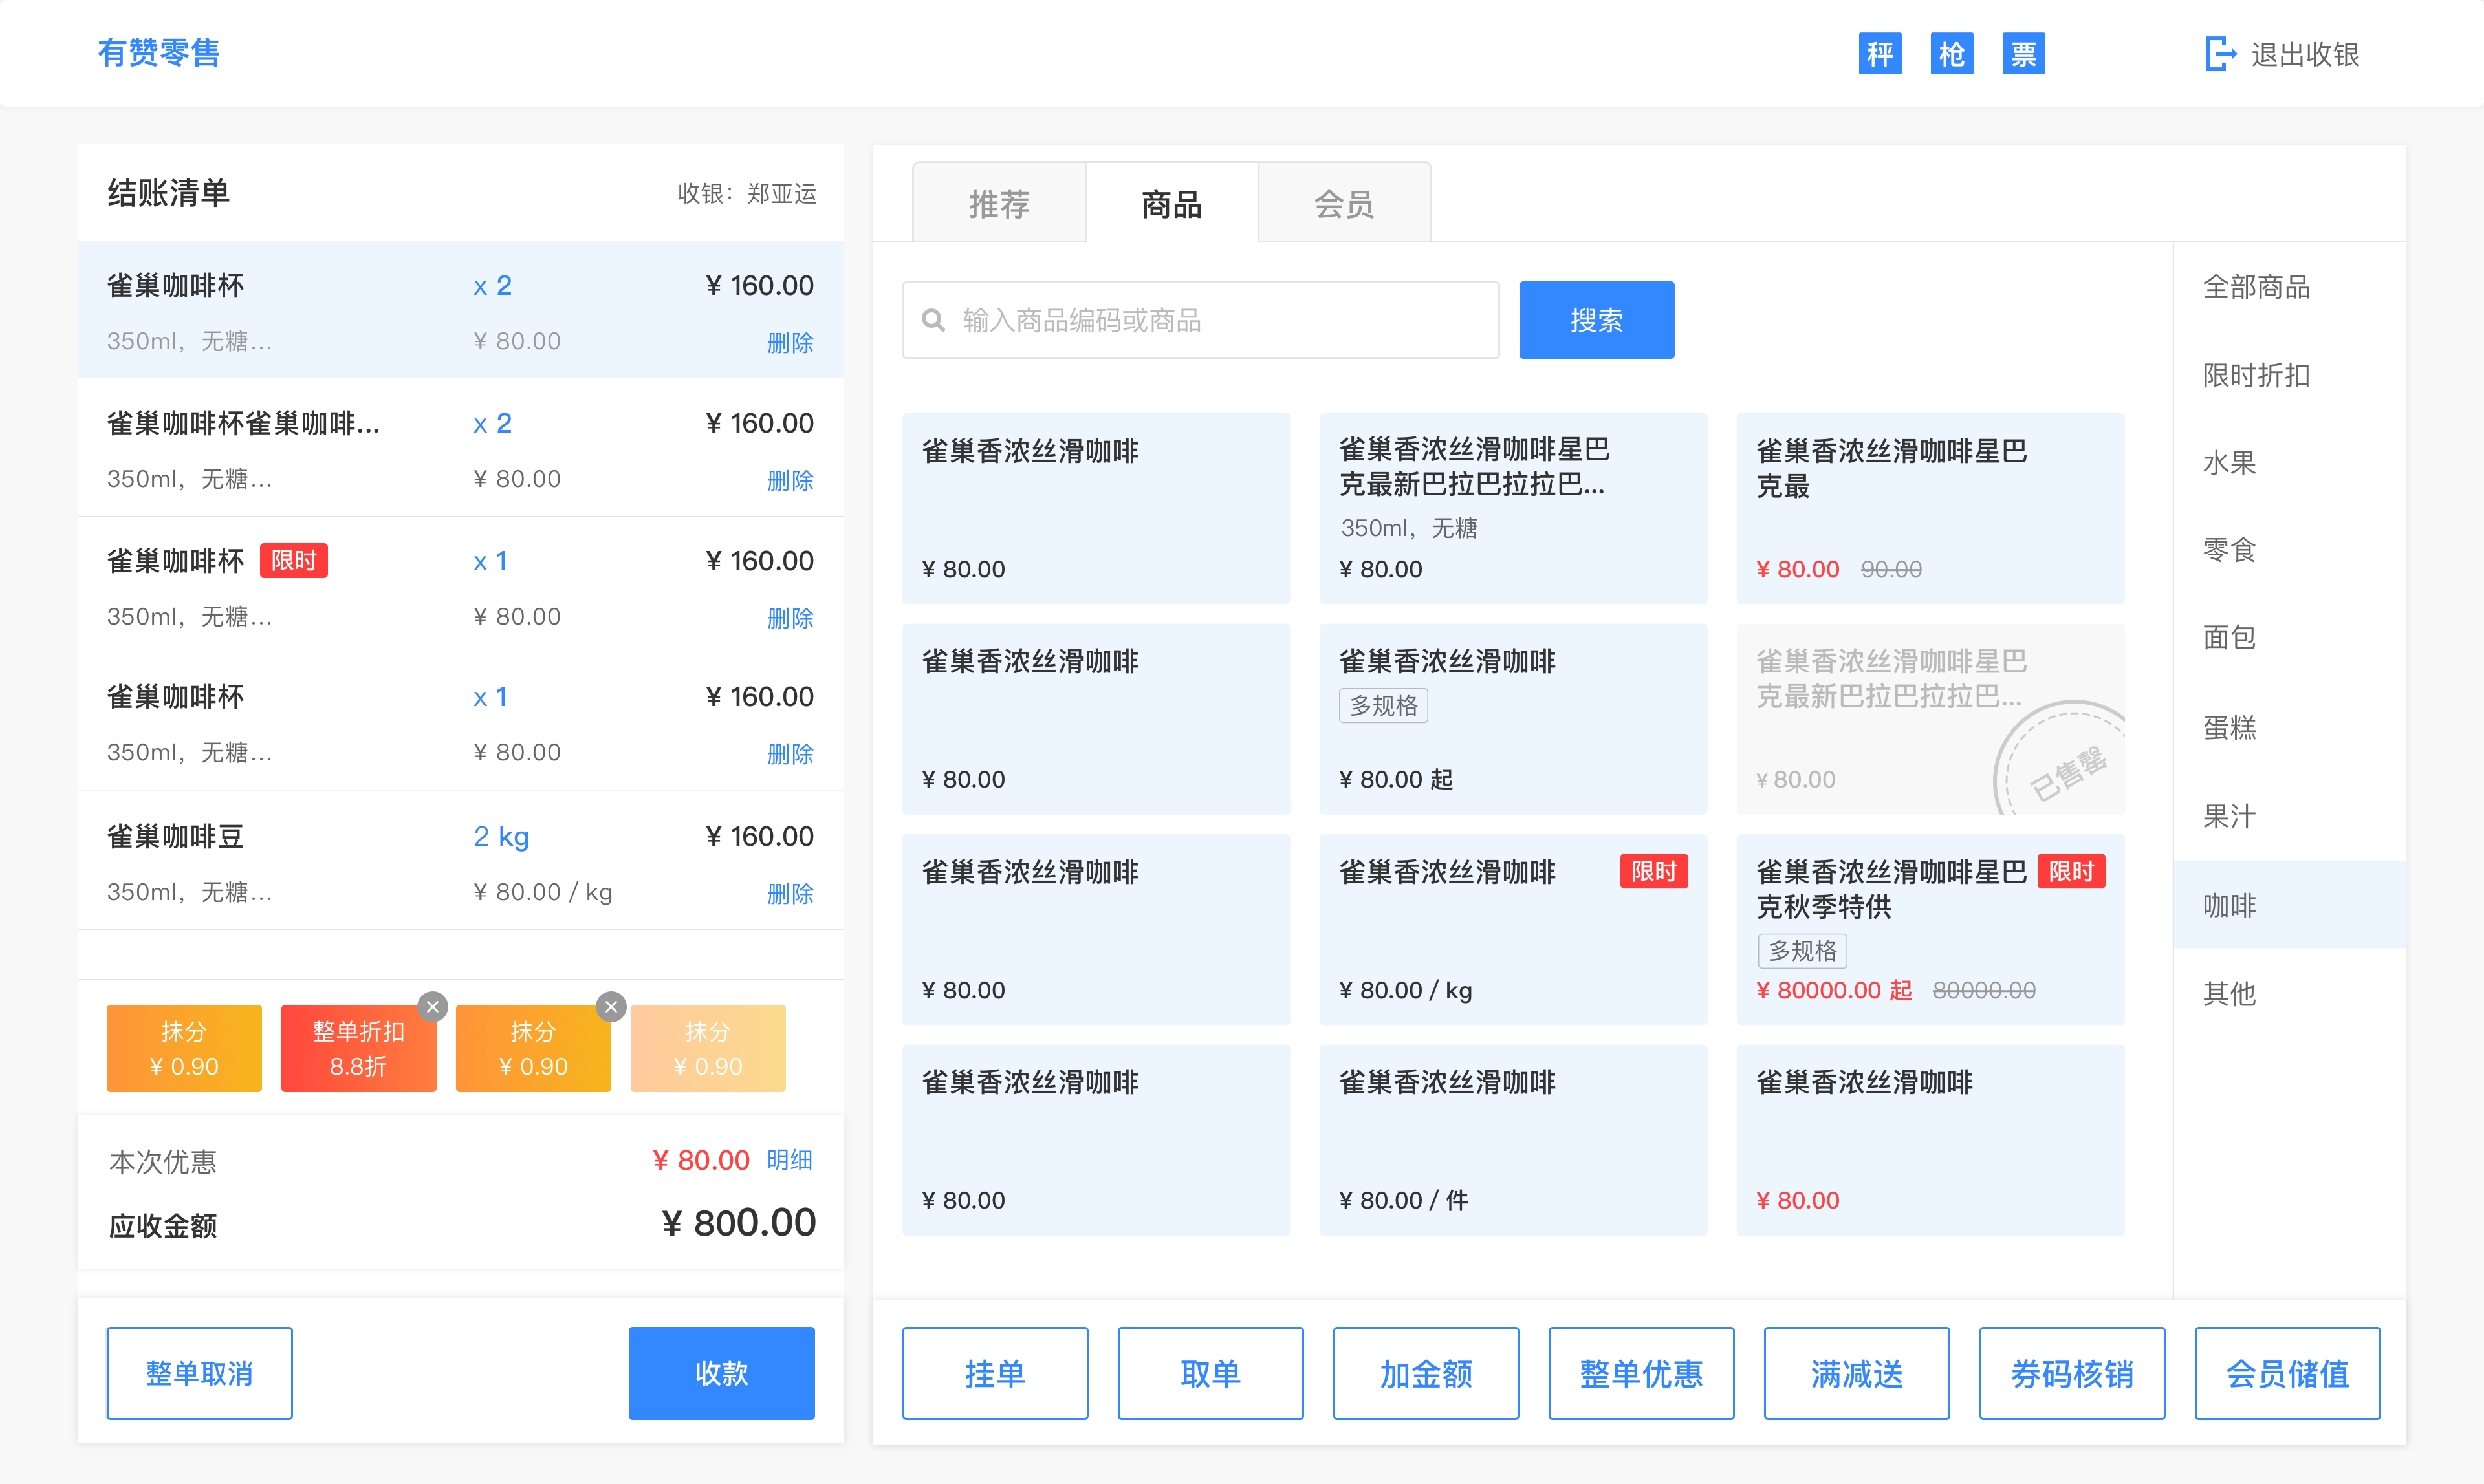Delete the first 雀巢咖啡杯 x 2 item
Screen dimensions: 2484x1484
789,342
